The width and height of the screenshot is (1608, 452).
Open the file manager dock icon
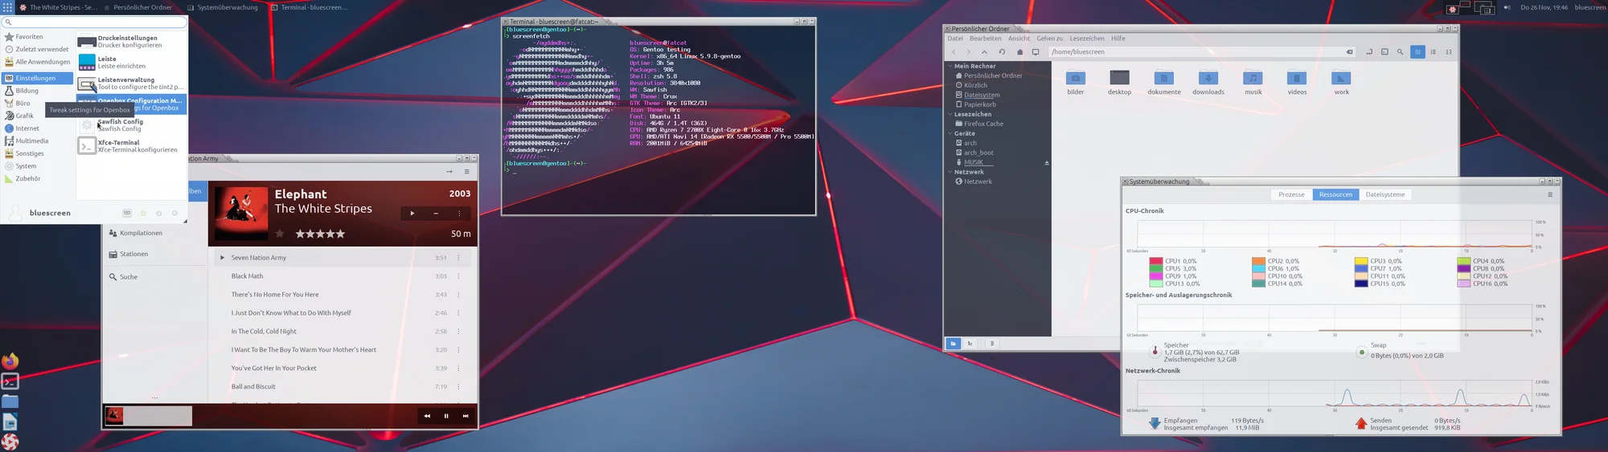click(x=10, y=401)
